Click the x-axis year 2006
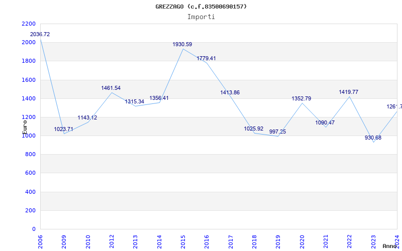The height and width of the screenshot is (251, 402). [40, 242]
